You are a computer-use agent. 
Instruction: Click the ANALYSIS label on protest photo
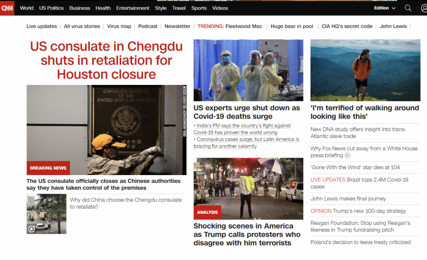click(207, 212)
